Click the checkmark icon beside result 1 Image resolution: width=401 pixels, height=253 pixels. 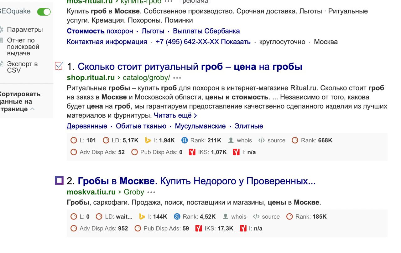click(58, 66)
